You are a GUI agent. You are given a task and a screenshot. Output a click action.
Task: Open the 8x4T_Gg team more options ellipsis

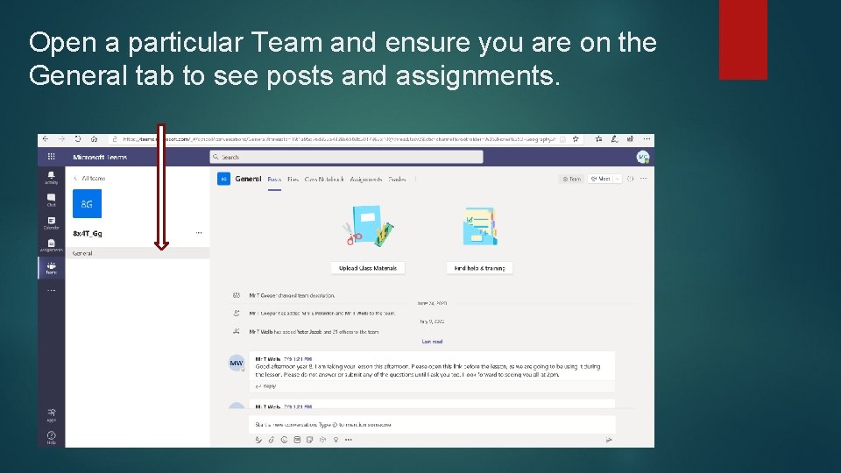click(x=199, y=233)
